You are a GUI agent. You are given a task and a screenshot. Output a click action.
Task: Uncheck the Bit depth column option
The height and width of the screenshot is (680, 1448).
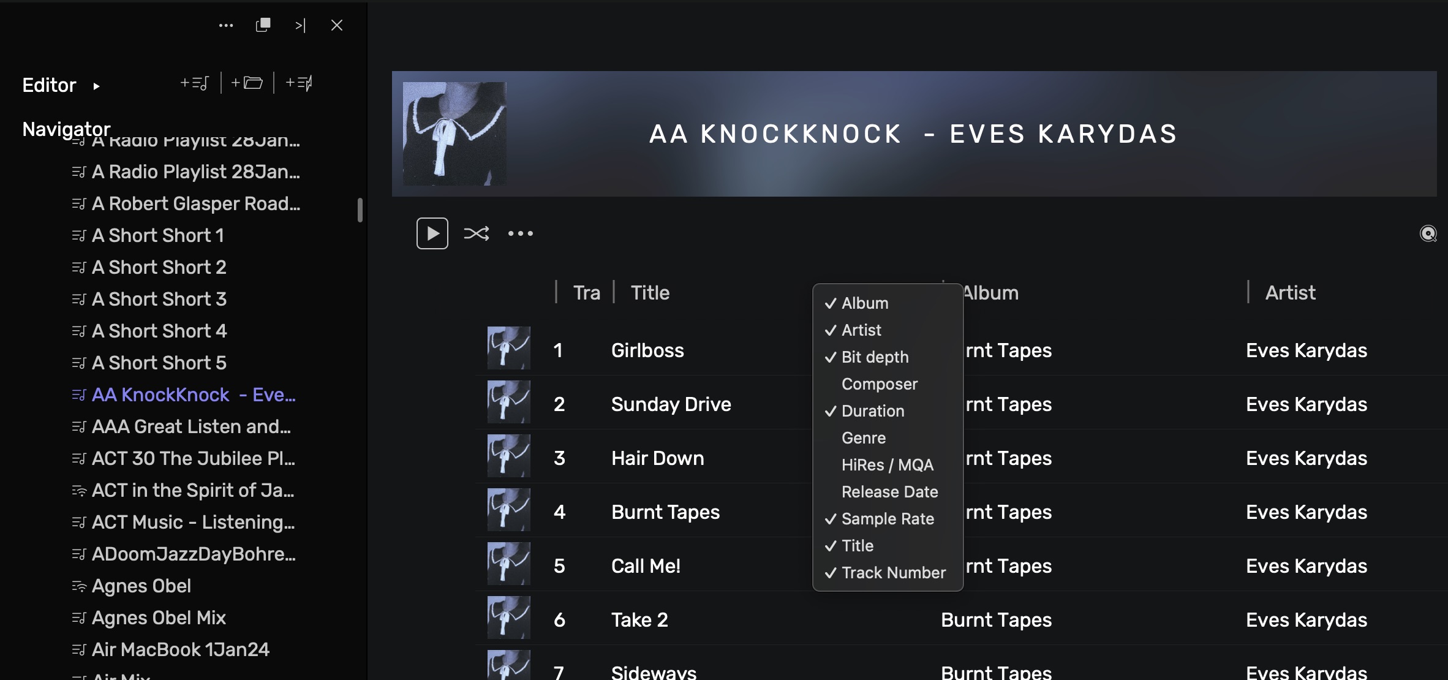pyautogui.click(x=875, y=357)
